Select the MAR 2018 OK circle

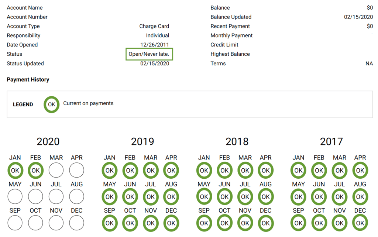click(x=245, y=170)
